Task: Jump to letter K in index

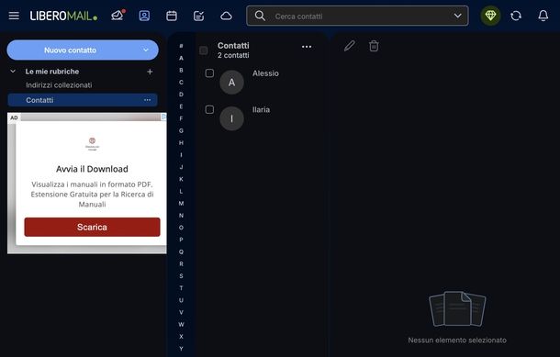Action: pyautogui.click(x=181, y=179)
